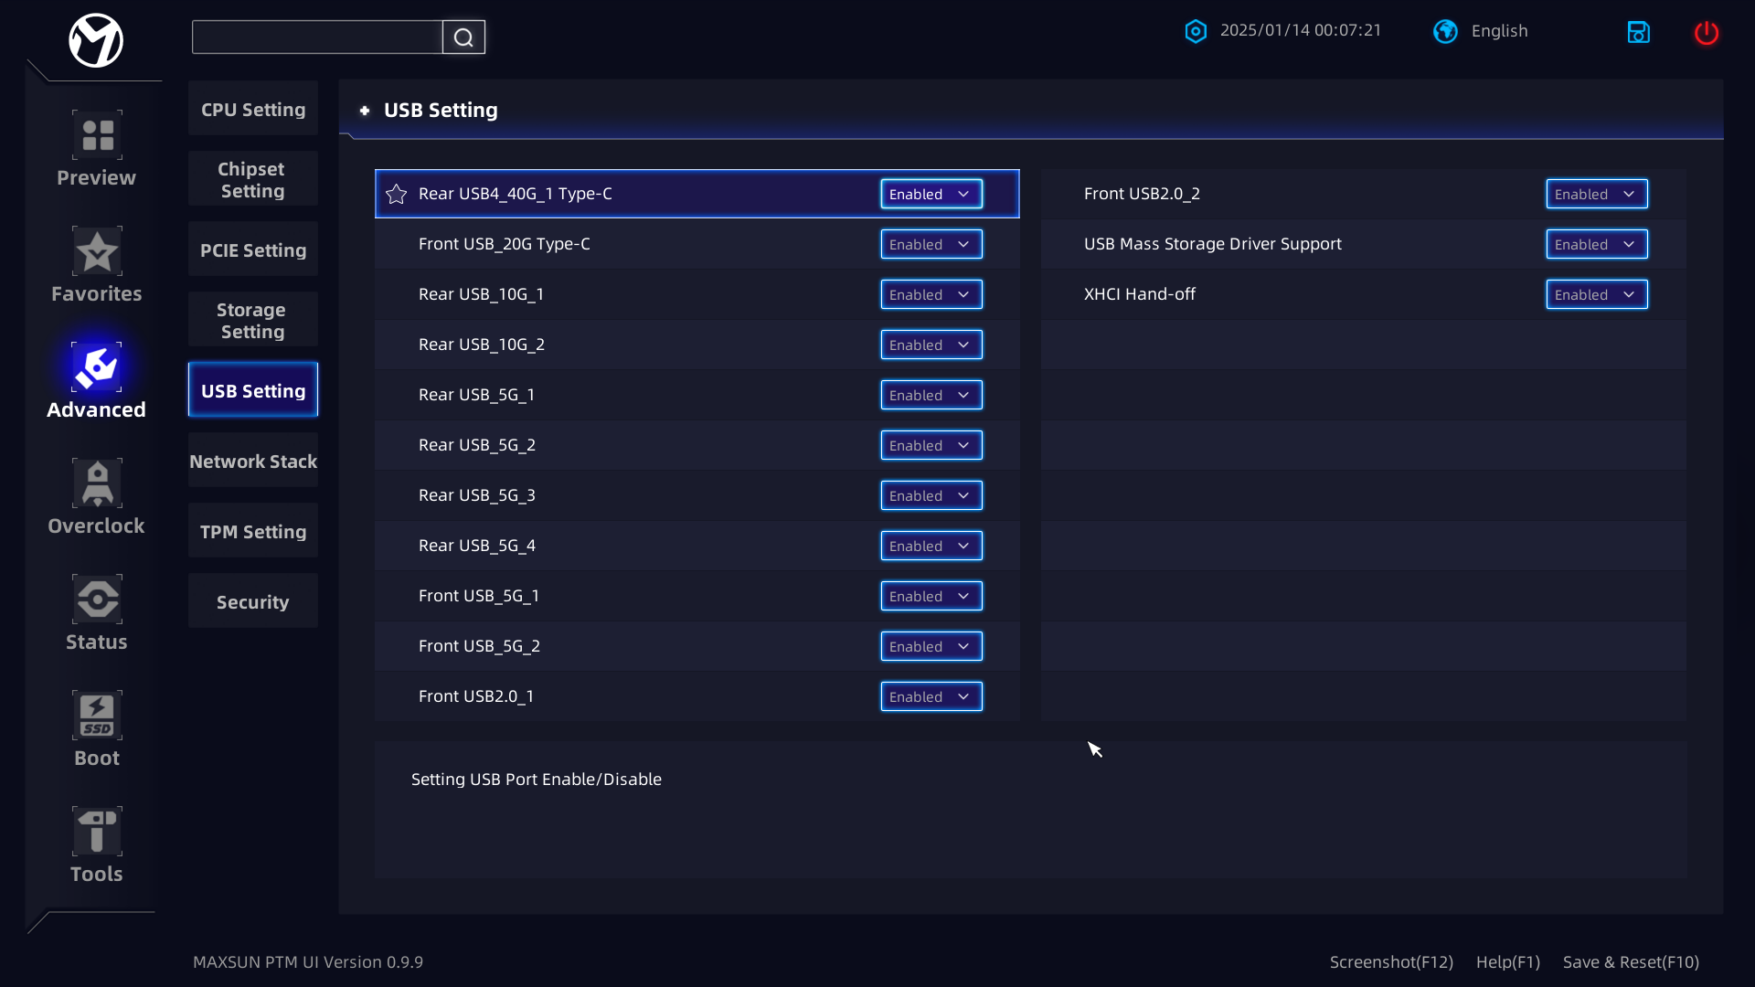
Task: Open the Rear USB_5G_3 Enabled dropdown
Action: pos(931,495)
